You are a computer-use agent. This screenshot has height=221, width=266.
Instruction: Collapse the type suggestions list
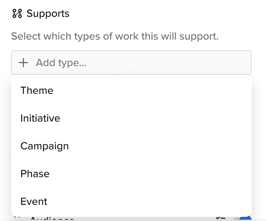[129, 63]
